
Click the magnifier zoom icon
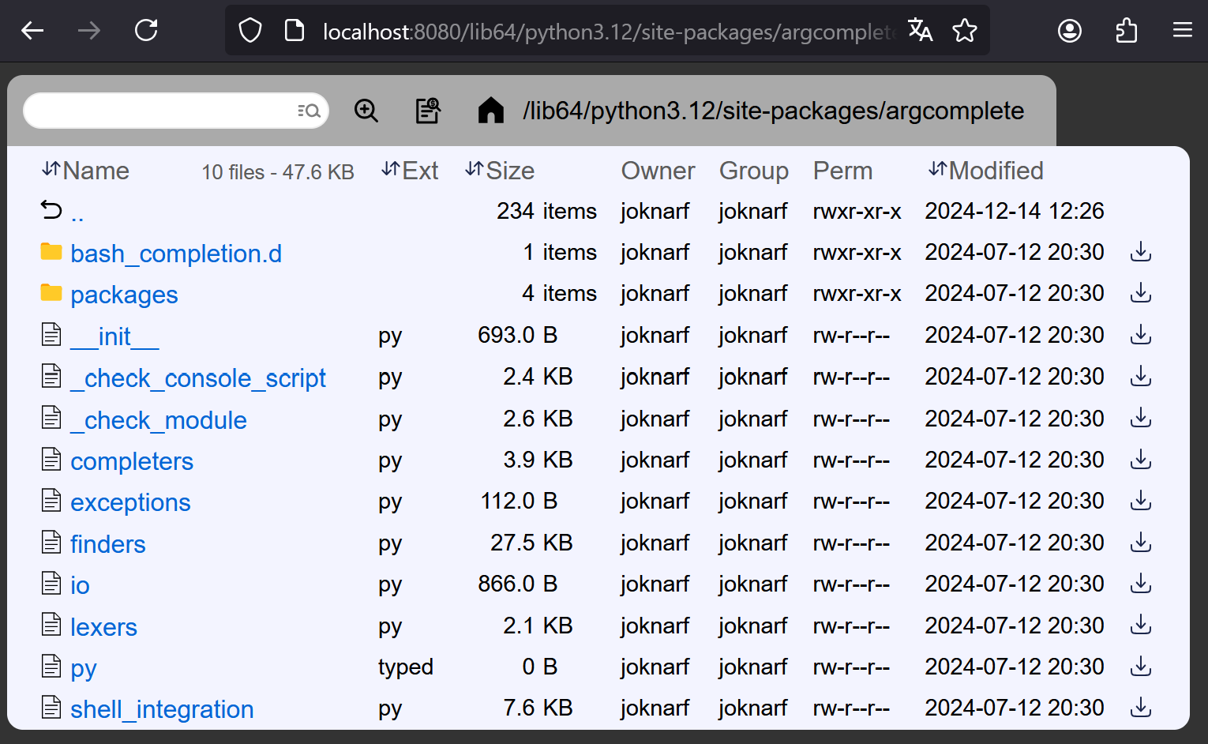coord(366,111)
